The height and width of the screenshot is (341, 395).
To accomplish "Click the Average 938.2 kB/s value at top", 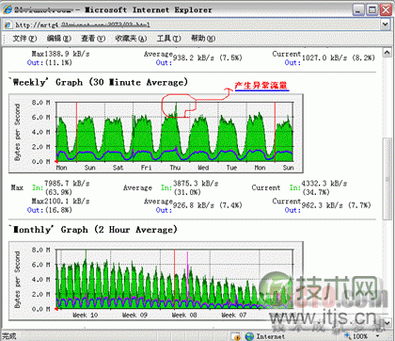I will coord(208,57).
